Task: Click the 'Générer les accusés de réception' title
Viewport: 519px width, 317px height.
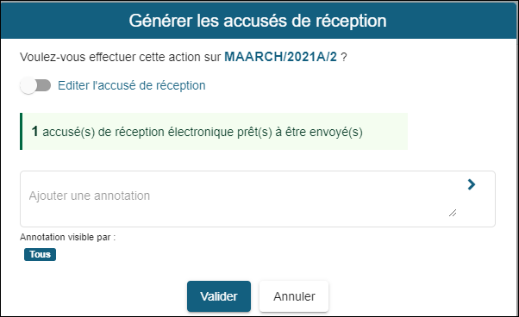Action: click(258, 21)
